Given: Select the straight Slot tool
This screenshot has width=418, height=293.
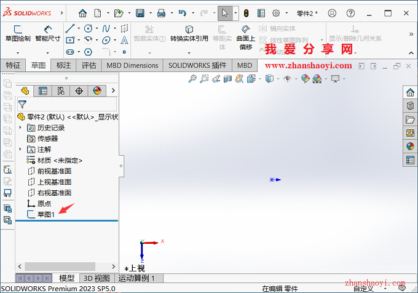Looking at the screenshot, I should tap(70, 52).
